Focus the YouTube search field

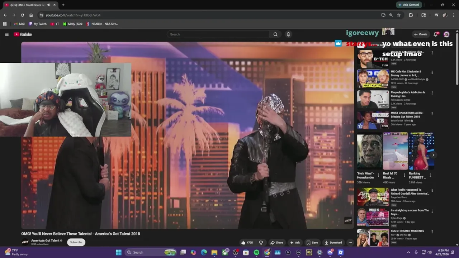coord(218,34)
